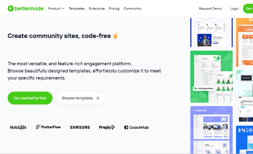Image resolution: width=253 pixels, height=154 pixels.
Task: Click the rock hand emoji in headline
Action: (115, 36)
